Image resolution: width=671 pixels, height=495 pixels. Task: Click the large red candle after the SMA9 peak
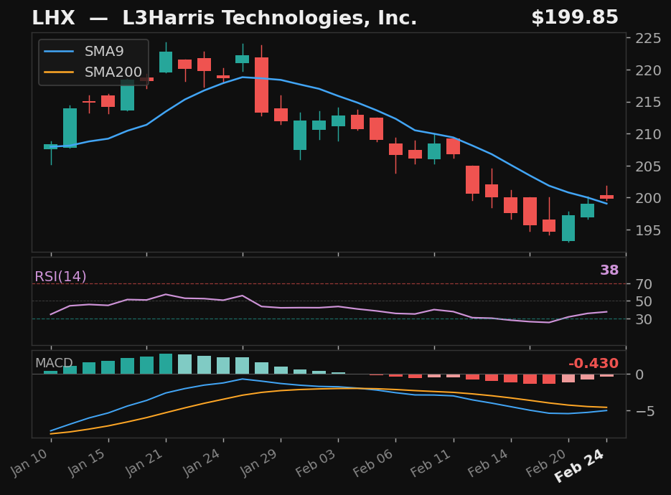coord(261,85)
